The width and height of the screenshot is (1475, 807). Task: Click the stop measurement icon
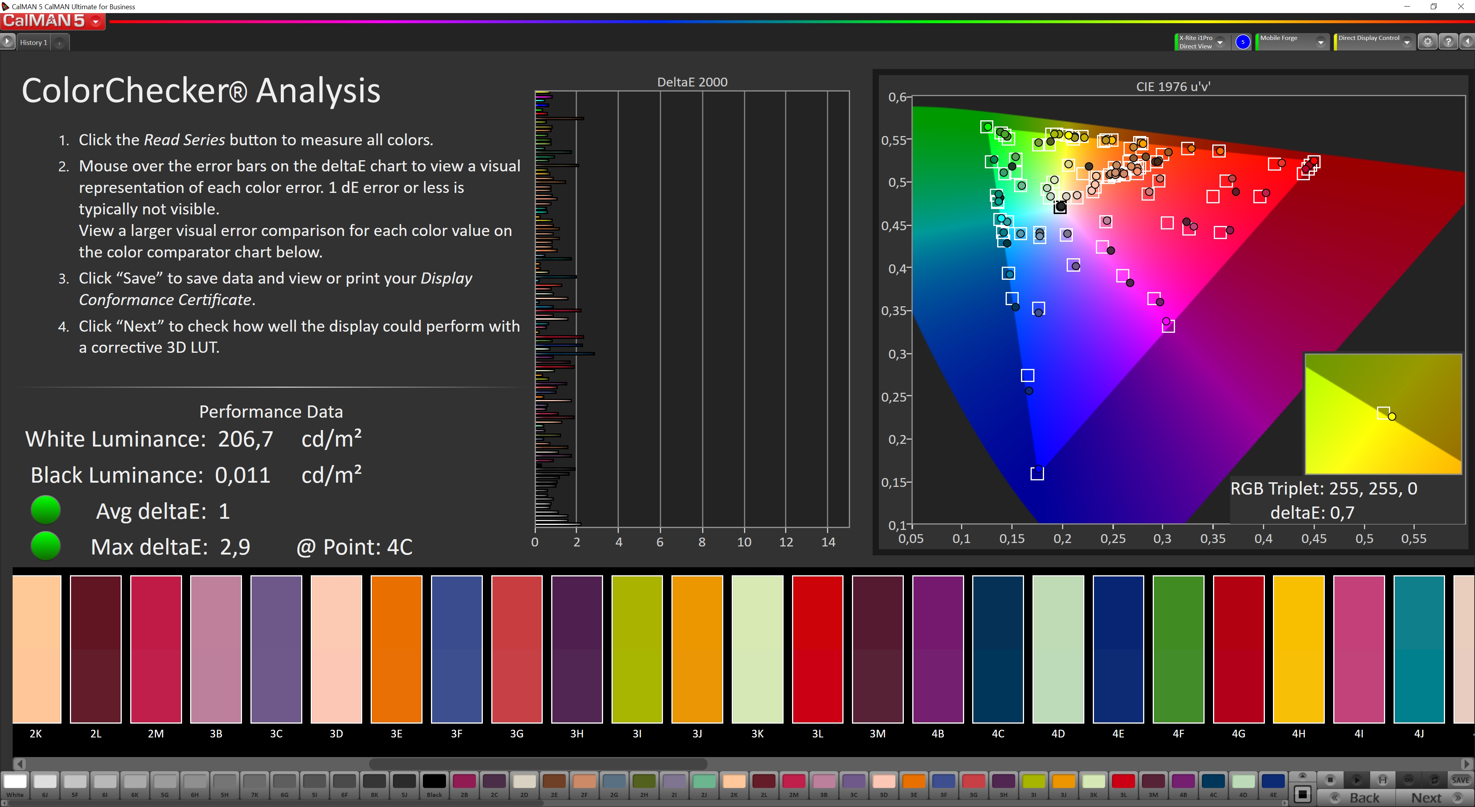pyautogui.click(x=1329, y=779)
